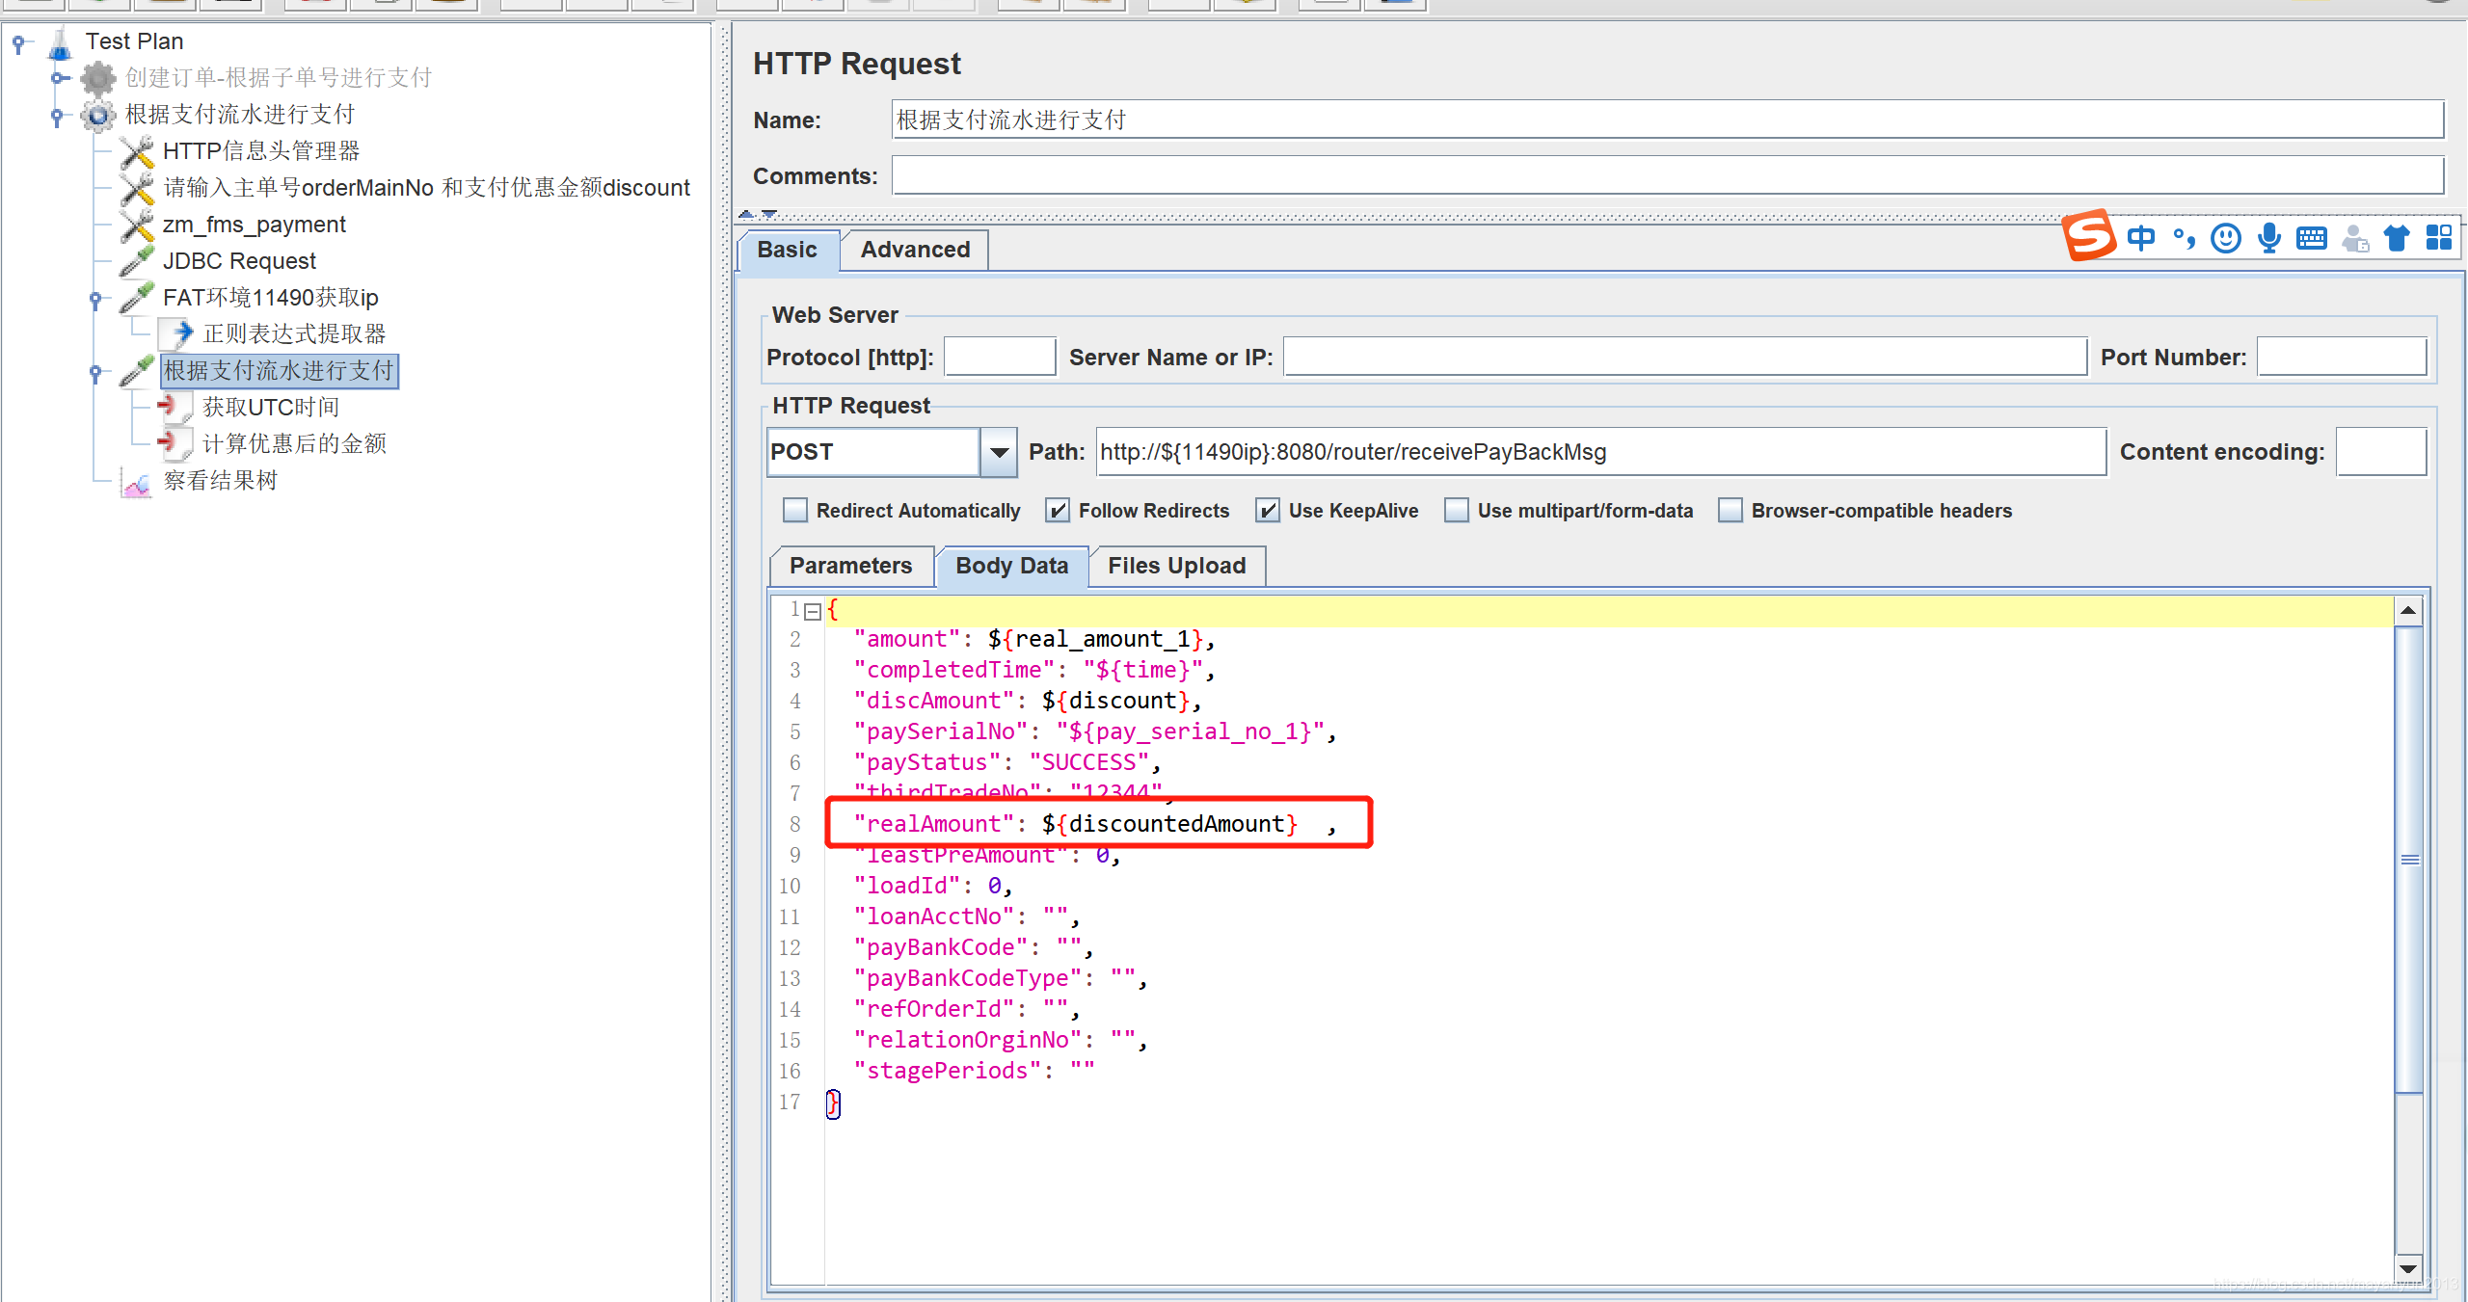2468x1302 pixels.
Task: Switch to the Basic tab
Action: tap(787, 251)
